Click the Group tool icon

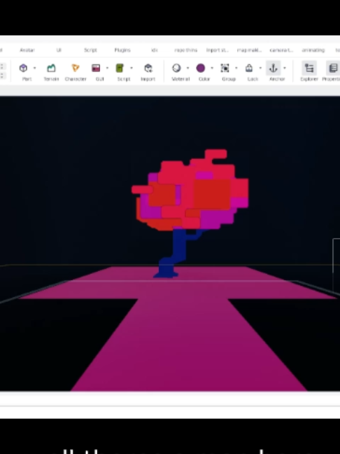(225, 68)
